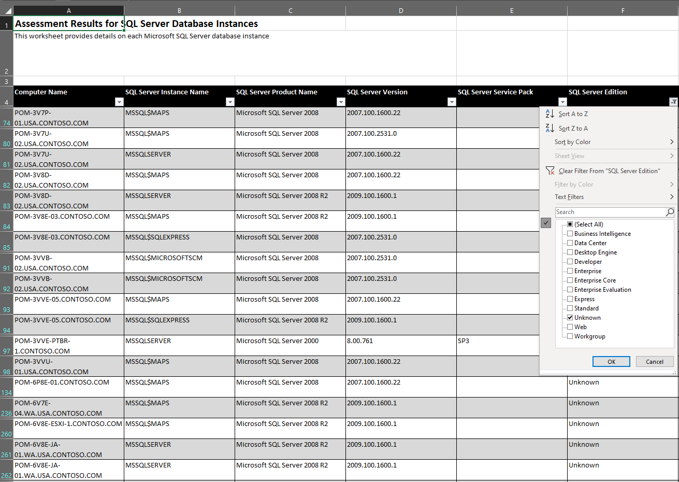Check the Web filter option

(570, 327)
